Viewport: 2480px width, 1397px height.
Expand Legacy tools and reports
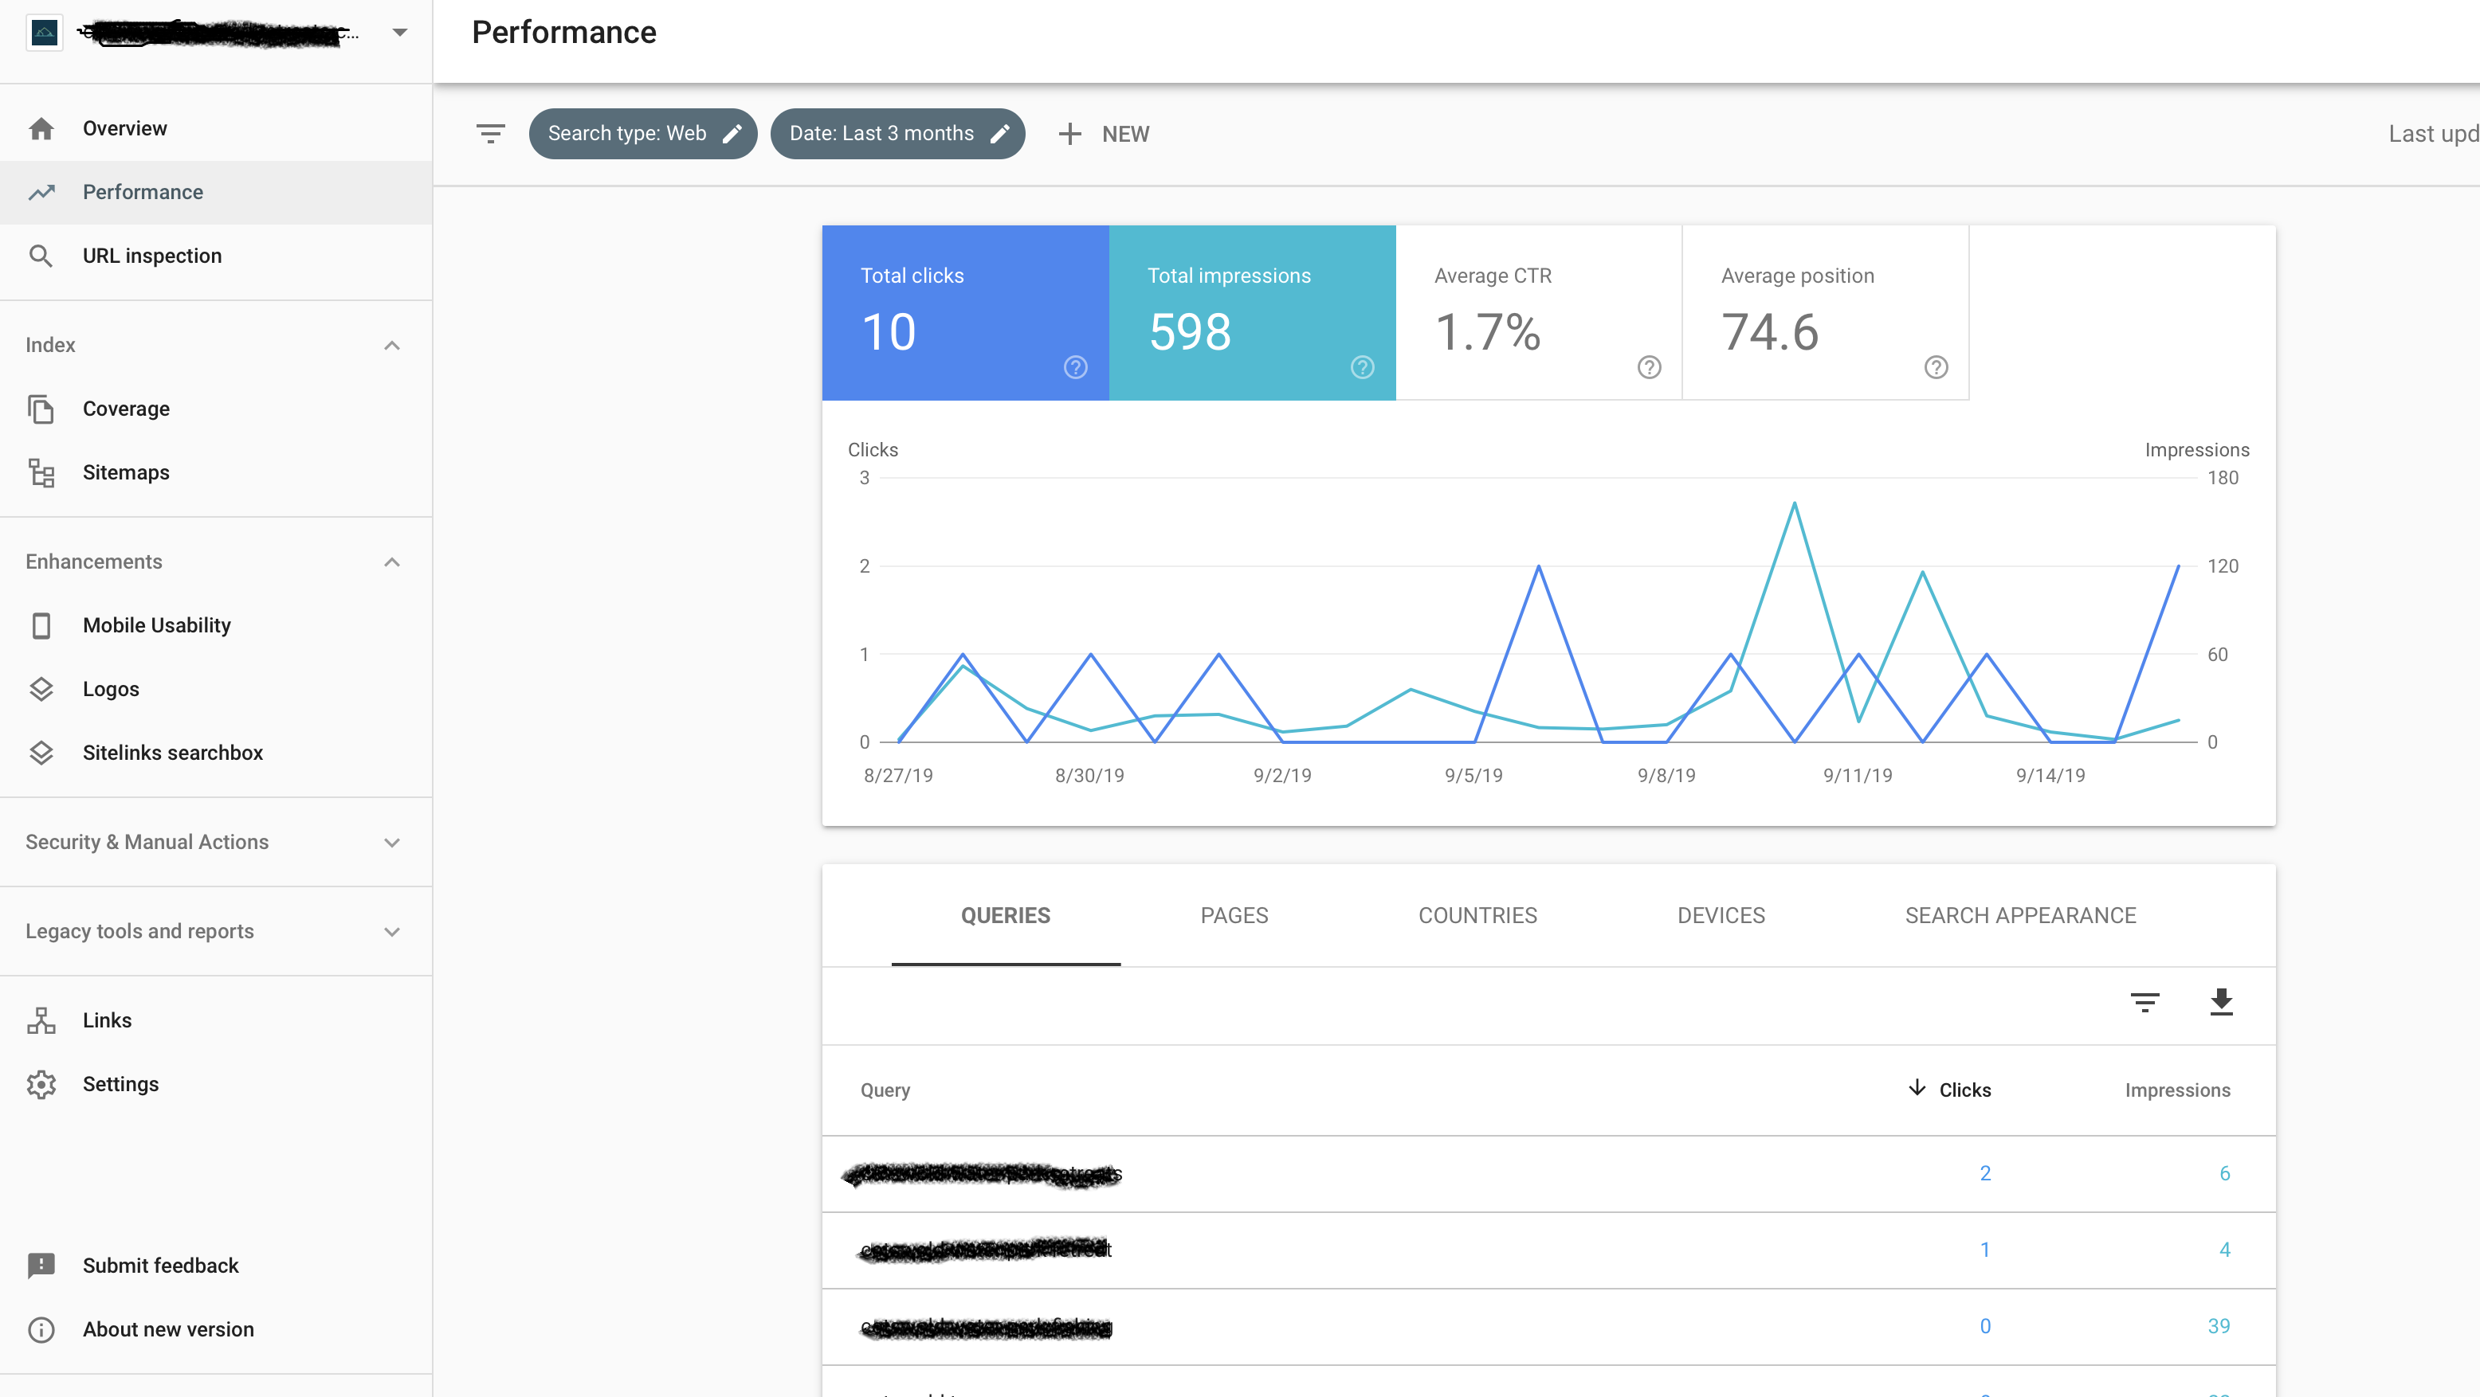(x=390, y=930)
